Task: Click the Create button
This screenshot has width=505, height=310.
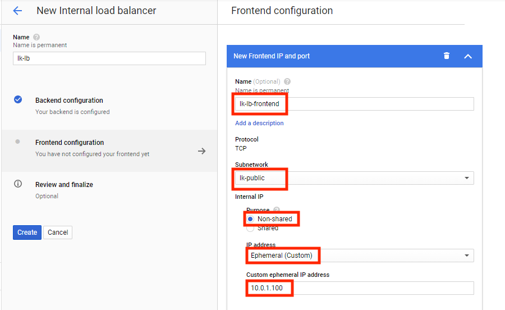Action: (x=27, y=233)
